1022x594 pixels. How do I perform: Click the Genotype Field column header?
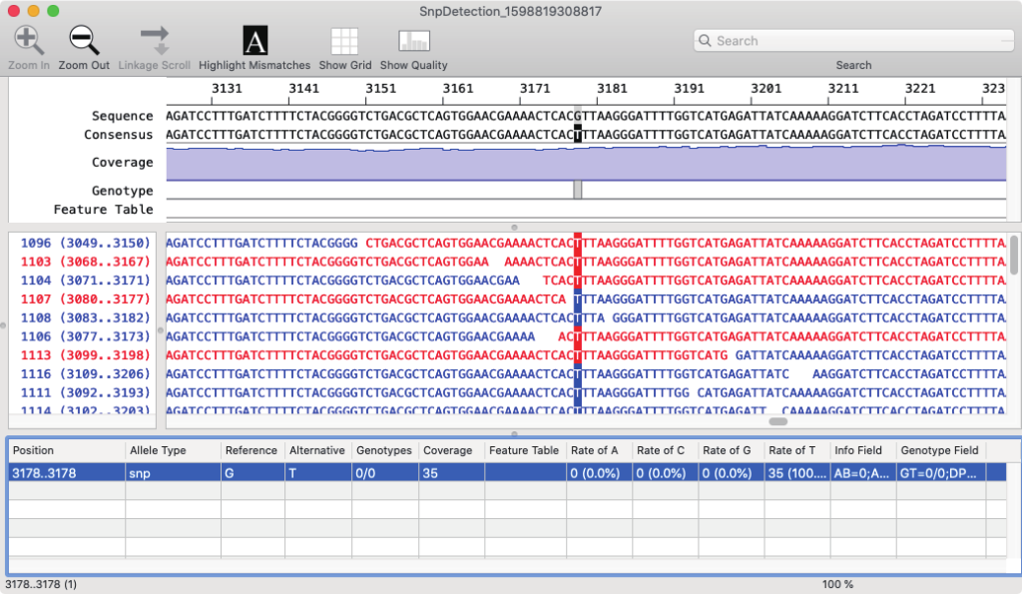coord(941,450)
